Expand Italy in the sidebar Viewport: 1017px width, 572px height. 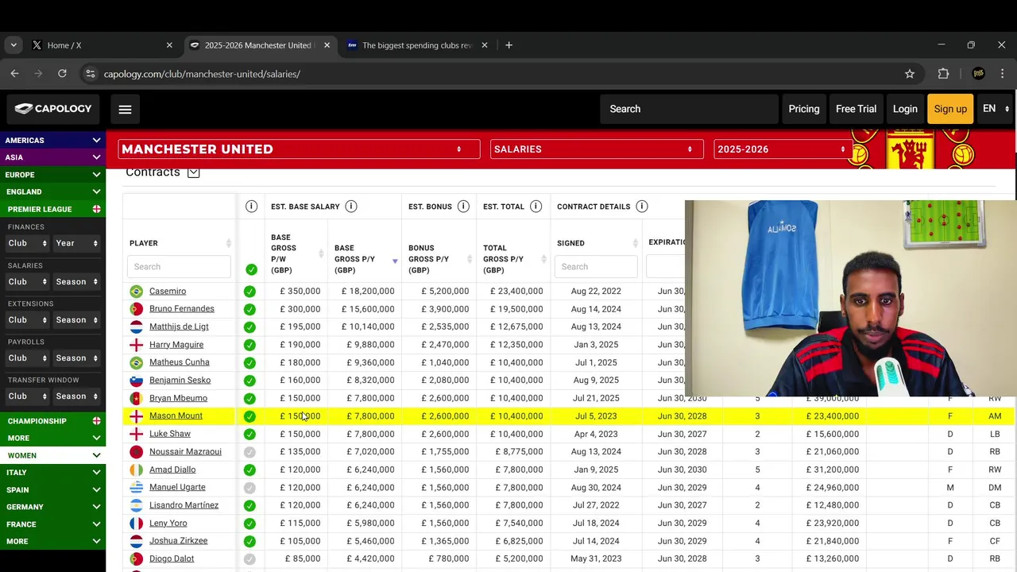click(x=52, y=473)
